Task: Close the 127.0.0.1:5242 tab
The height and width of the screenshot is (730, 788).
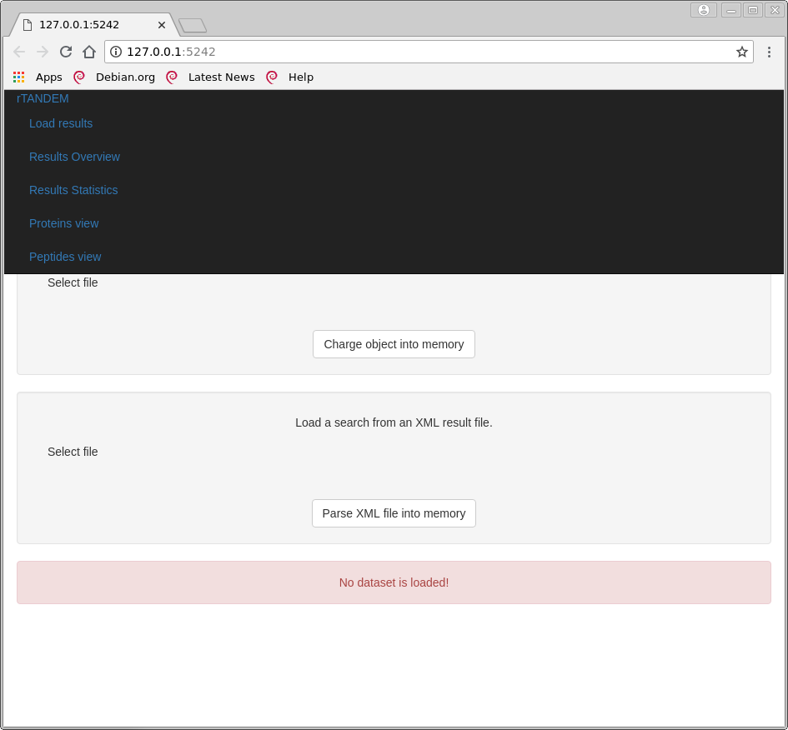Action: (x=161, y=25)
